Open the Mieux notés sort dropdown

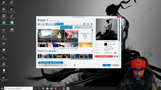pyautogui.click(x=84, y=27)
